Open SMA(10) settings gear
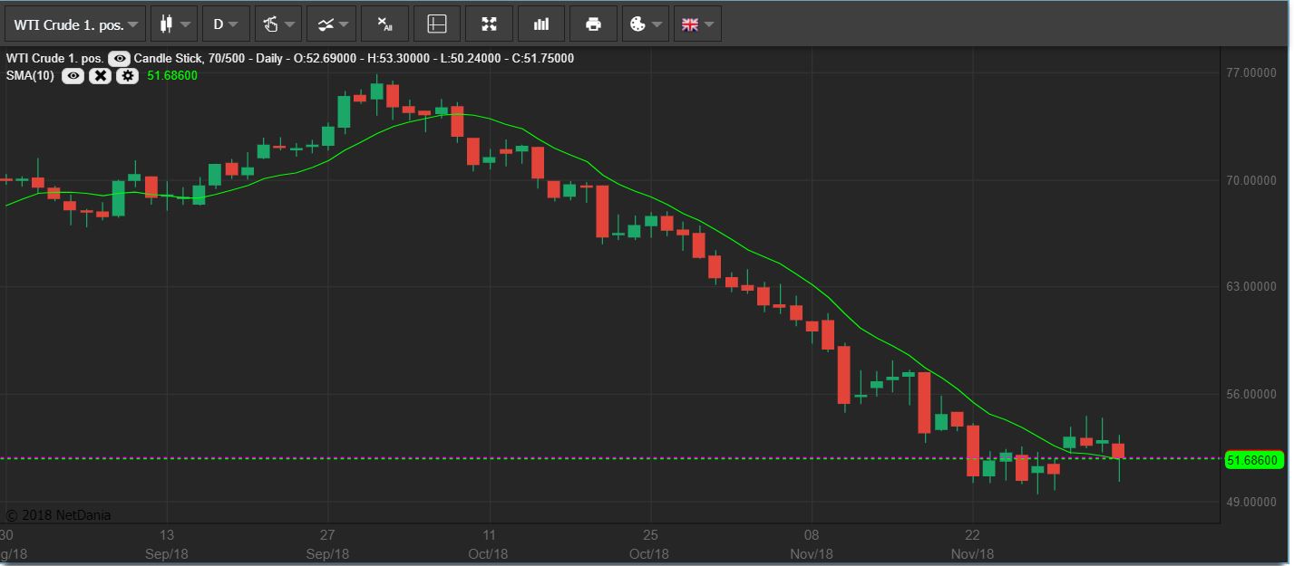 coord(128,76)
